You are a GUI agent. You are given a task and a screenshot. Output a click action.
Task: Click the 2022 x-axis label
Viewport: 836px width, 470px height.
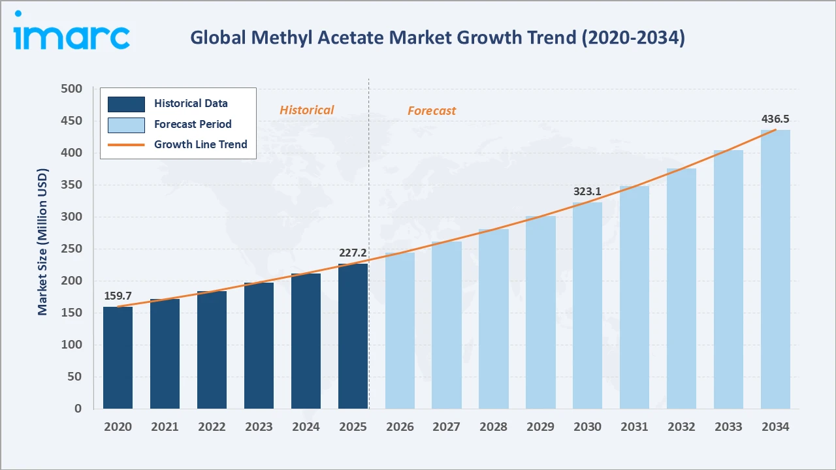pos(212,427)
